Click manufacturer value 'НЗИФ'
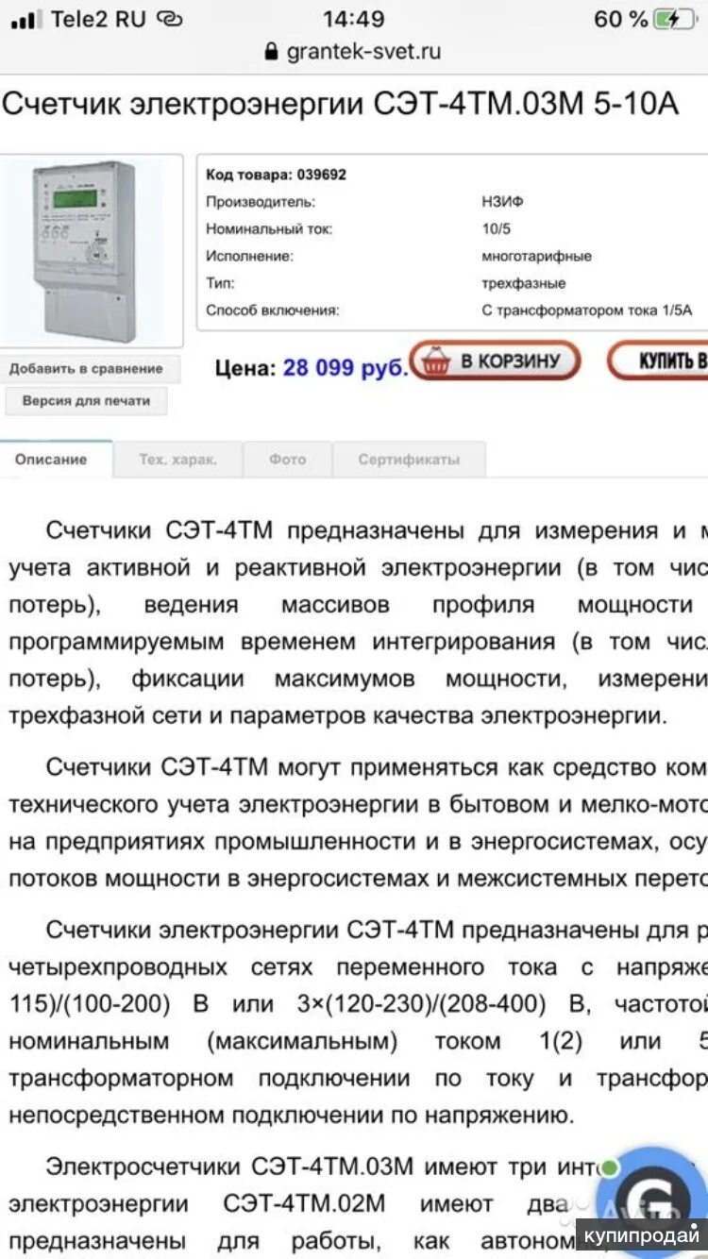This screenshot has height=1259, width=708. 502,202
